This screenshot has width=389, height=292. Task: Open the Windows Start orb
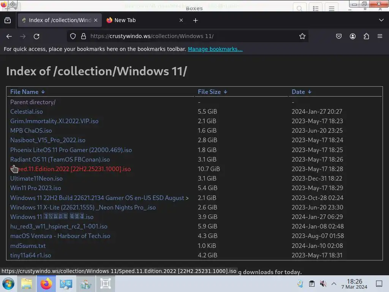click(x=8, y=284)
